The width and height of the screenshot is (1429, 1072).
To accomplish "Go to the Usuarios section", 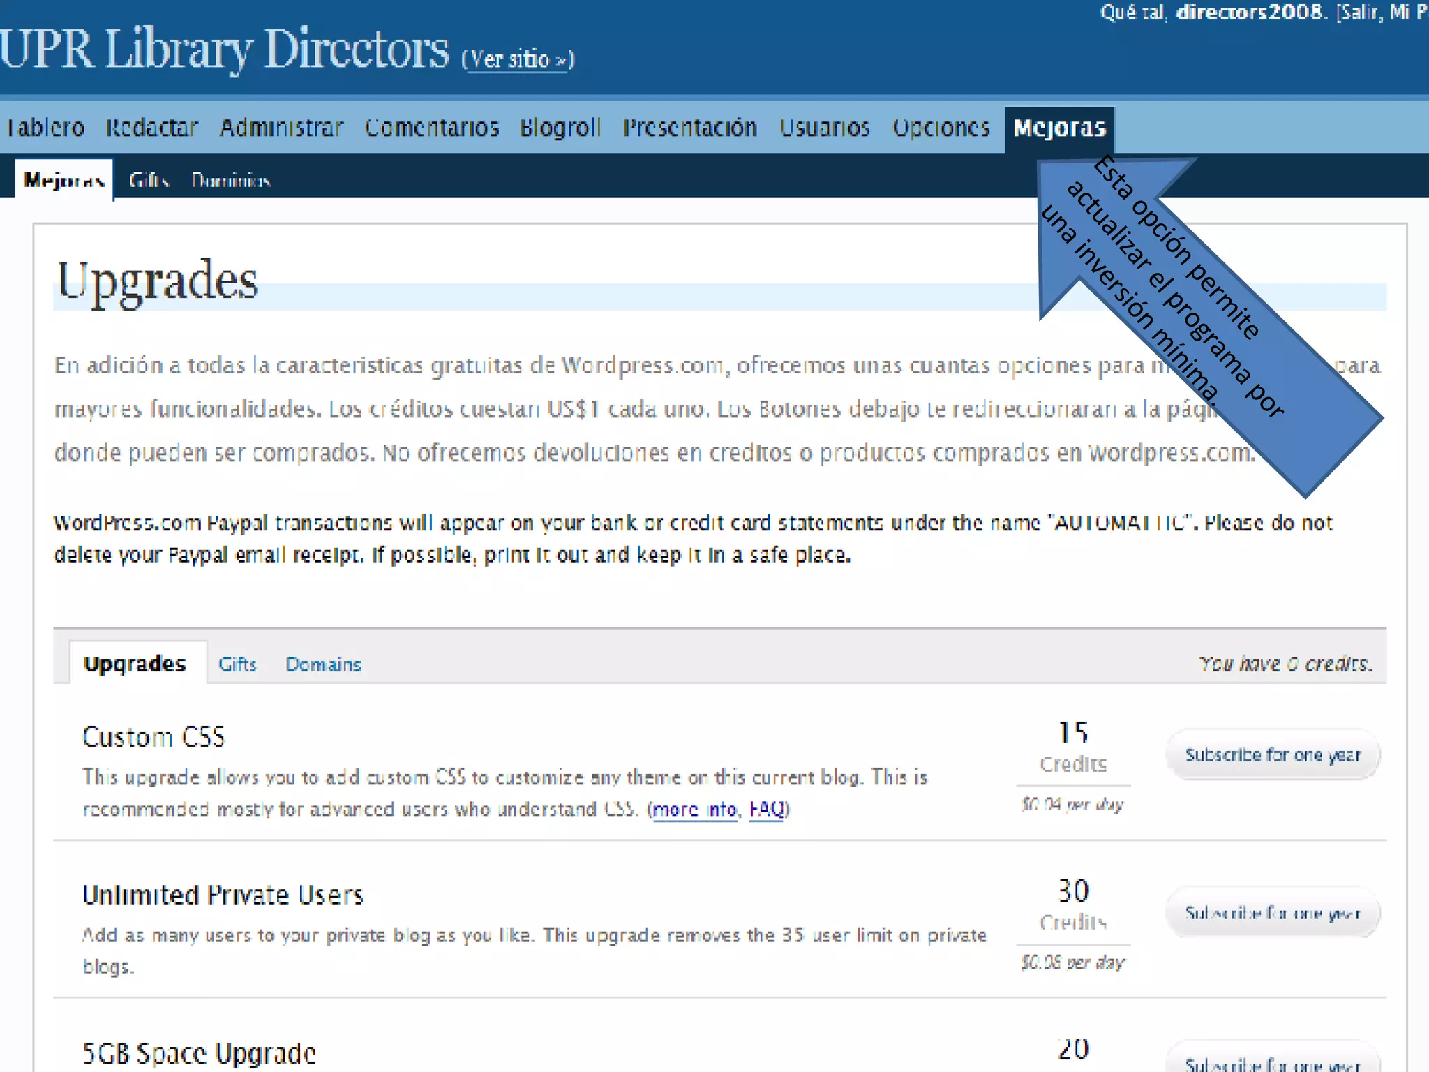I will pos(825,128).
